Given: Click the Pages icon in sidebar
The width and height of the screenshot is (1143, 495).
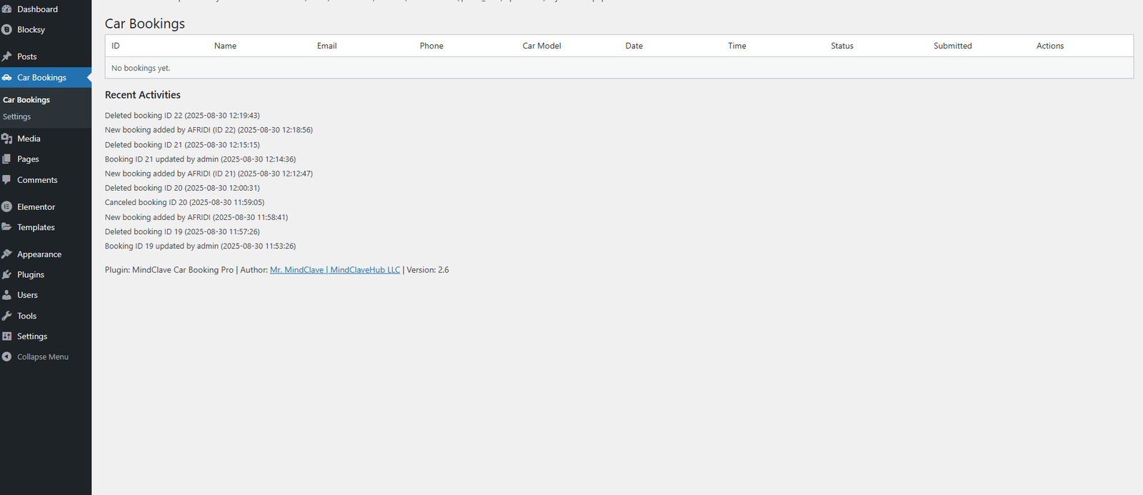Looking at the screenshot, I should [x=7, y=159].
